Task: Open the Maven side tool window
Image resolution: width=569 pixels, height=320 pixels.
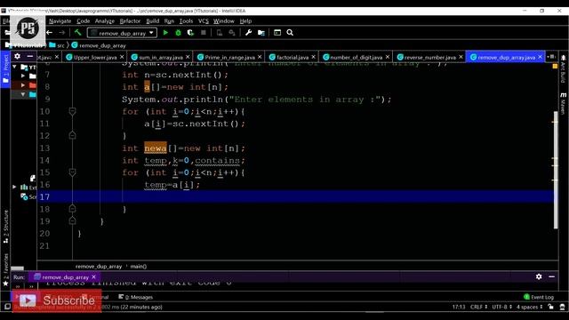Action: pyautogui.click(x=563, y=103)
